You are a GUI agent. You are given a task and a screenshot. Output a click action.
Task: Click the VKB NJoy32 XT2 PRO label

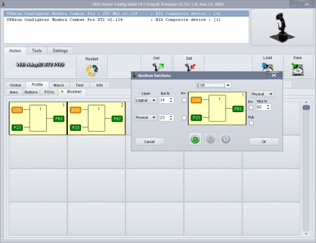(40, 65)
